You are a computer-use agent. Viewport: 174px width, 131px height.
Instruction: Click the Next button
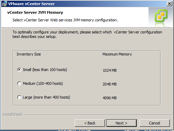[x=122, y=123]
